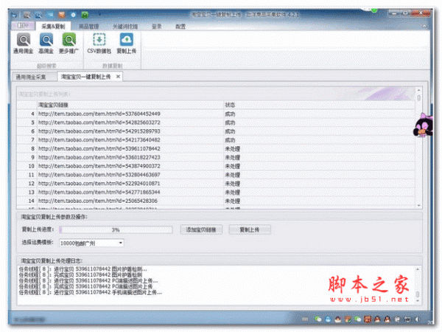The image size is (442, 332).
Task: Click the orange icon in quick access toolbar
Action: pos(60,14)
